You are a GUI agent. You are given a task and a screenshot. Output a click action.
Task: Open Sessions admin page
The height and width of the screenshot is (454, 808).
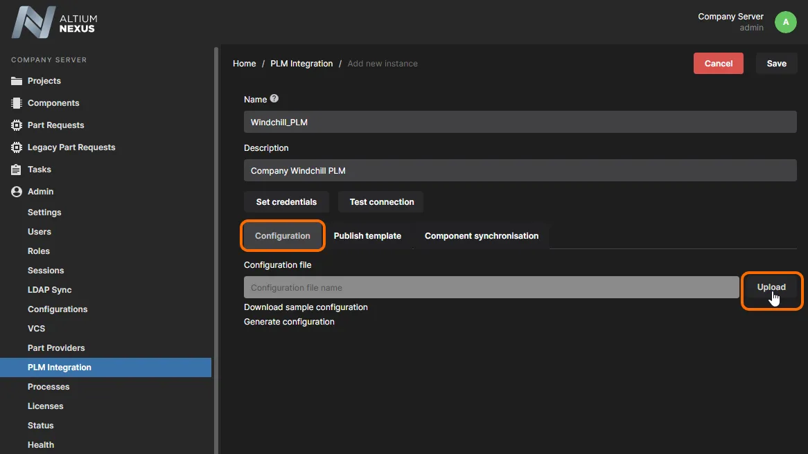(x=46, y=270)
